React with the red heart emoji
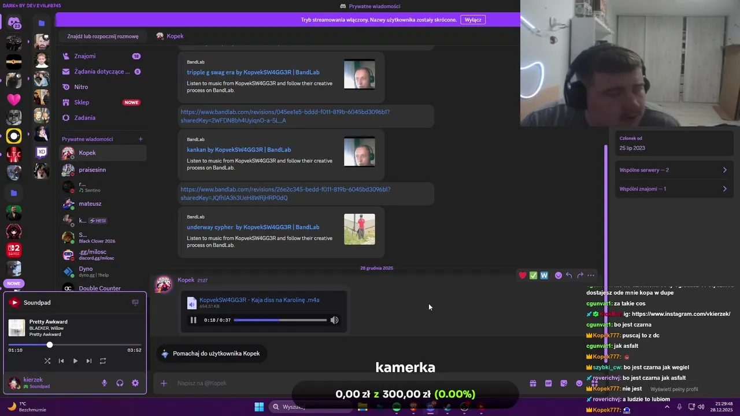Image resolution: width=740 pixels, height=416 pixels. [x=523, y=276]
